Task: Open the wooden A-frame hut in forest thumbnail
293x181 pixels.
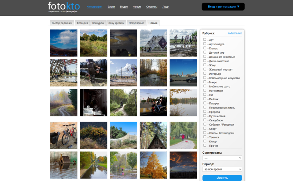Action: (154, 135)
